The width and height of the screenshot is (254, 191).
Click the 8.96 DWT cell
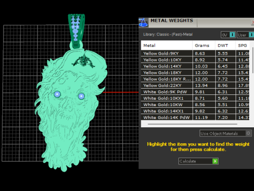(x=225, y=85)
